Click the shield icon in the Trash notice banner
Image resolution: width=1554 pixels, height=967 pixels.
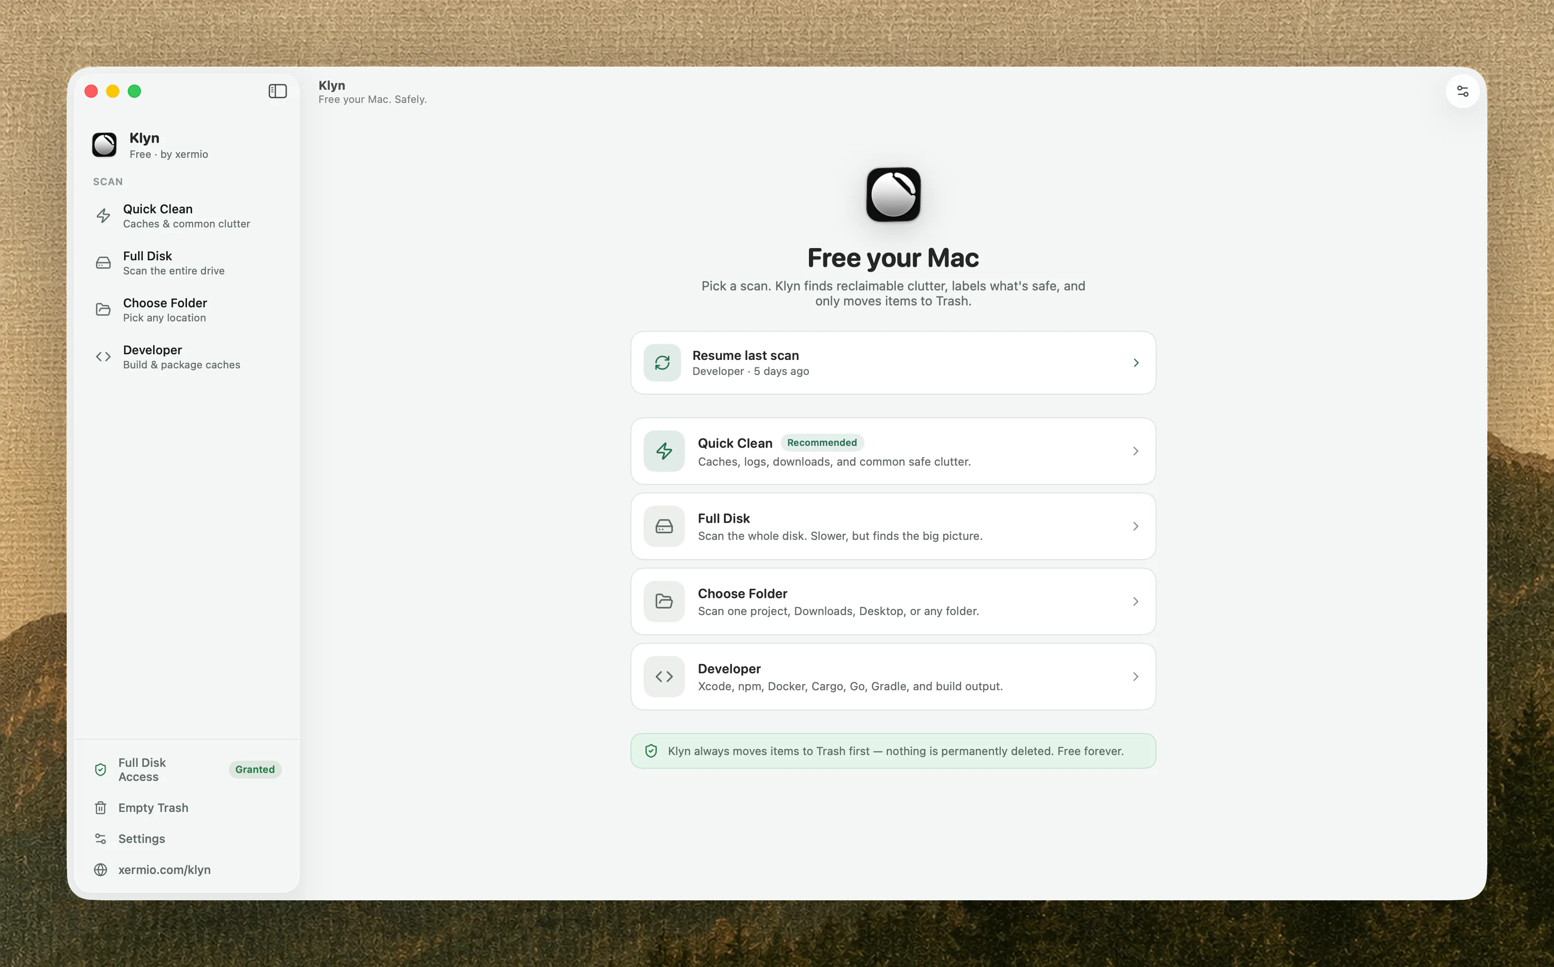651,751
